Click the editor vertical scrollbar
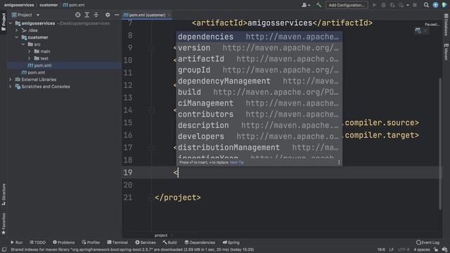Image resolution: width=450 pixels, height=253 pixels. 440,143
